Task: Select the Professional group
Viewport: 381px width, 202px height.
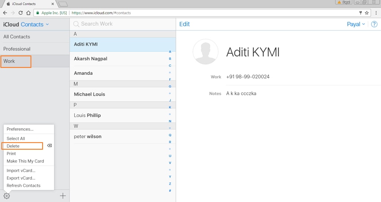Action: pos(35,49)
